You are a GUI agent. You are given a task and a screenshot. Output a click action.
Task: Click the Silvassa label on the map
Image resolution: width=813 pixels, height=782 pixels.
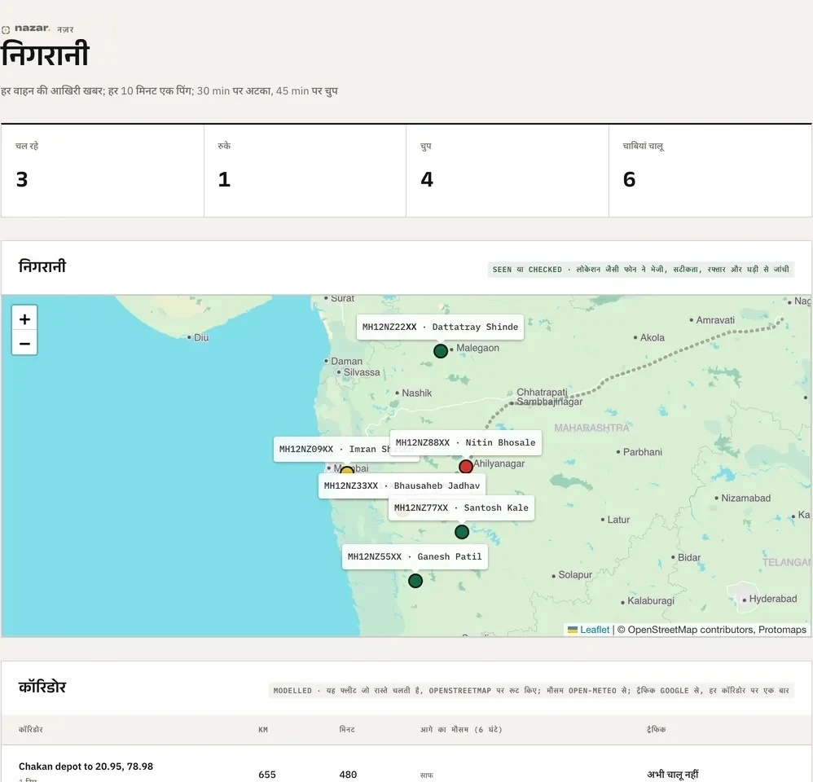362,372
